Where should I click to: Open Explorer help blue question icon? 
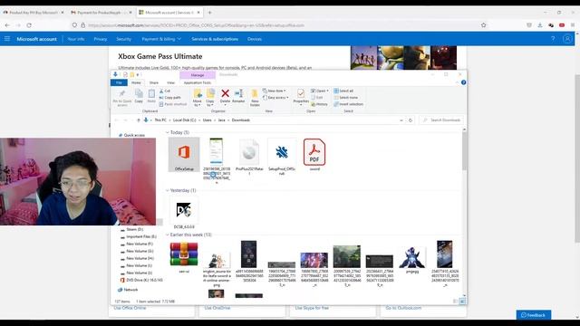pos(463,82)
